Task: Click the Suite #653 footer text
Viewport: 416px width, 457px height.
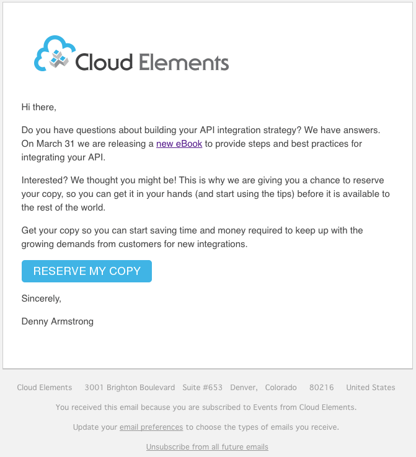Action: click(x=202, y=388)
